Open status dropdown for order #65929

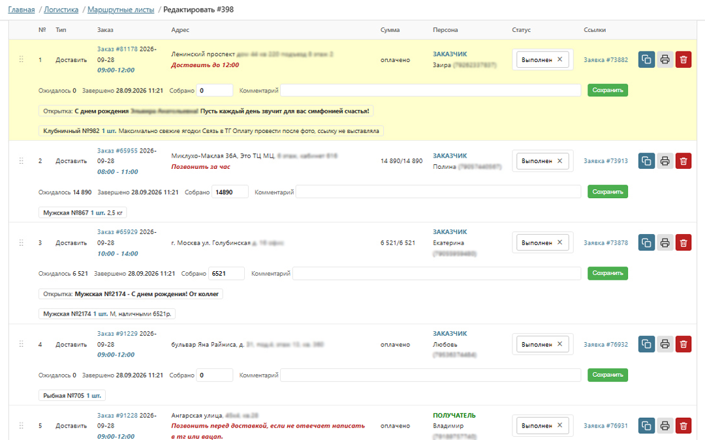(x=542, y=242)
